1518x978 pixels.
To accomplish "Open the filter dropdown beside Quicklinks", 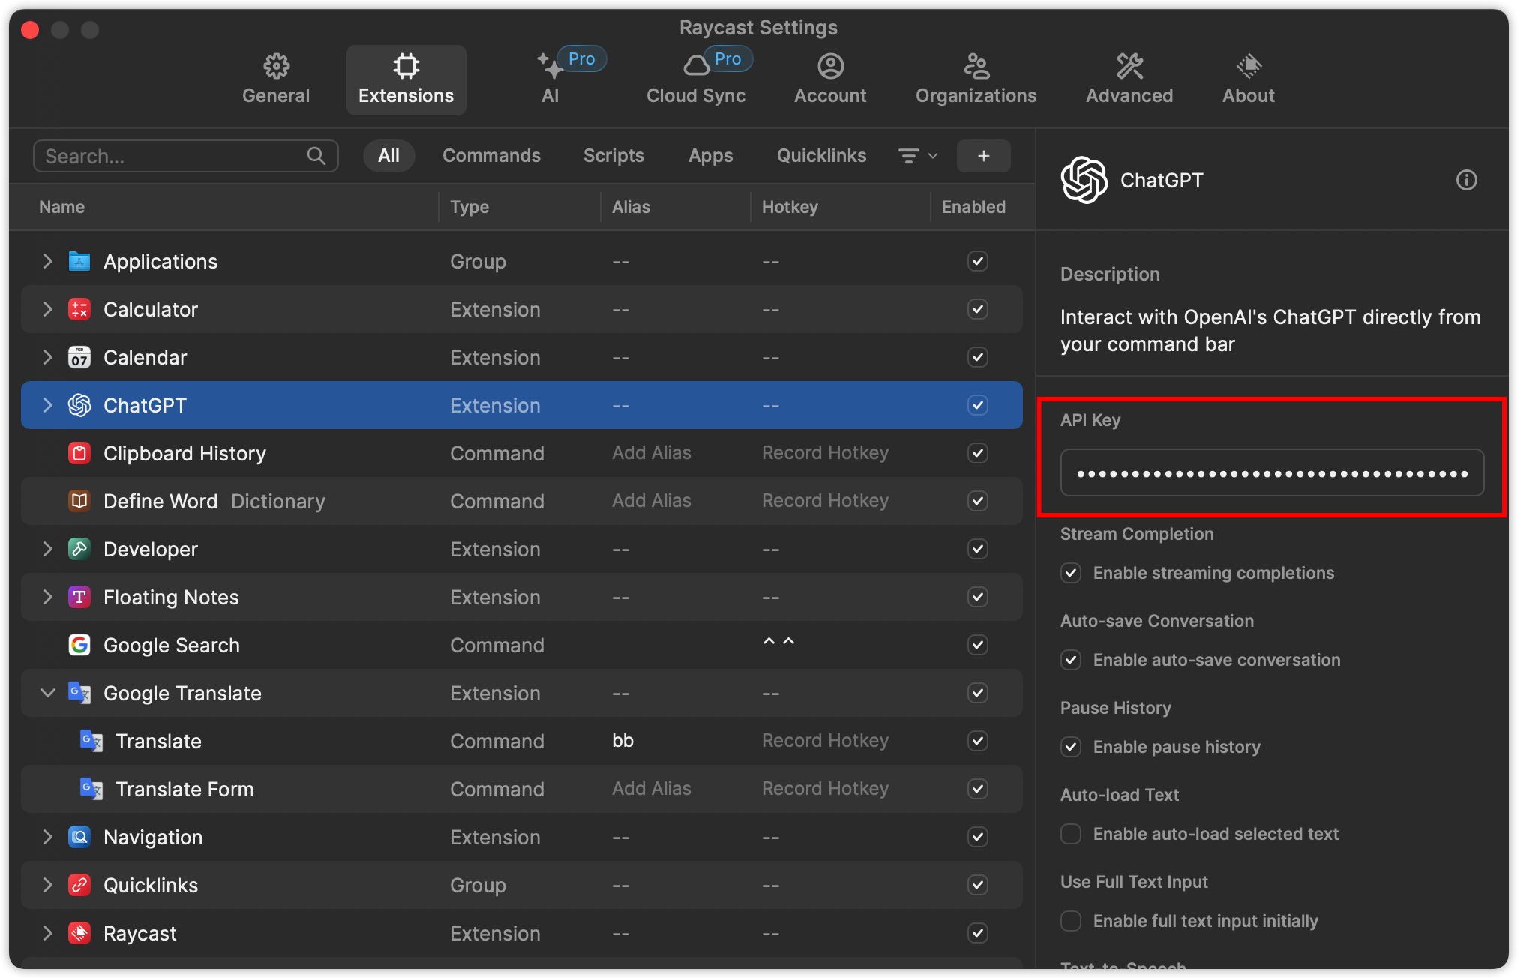I will (x=917, y=156).
